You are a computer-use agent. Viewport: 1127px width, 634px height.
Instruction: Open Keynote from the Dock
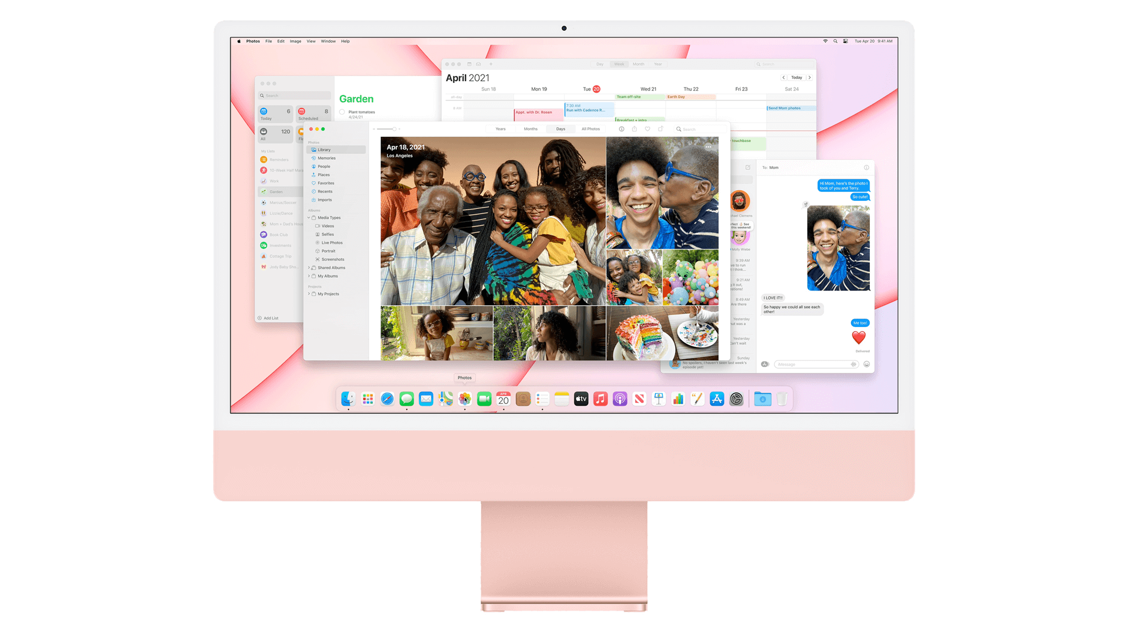click(659, 399)
